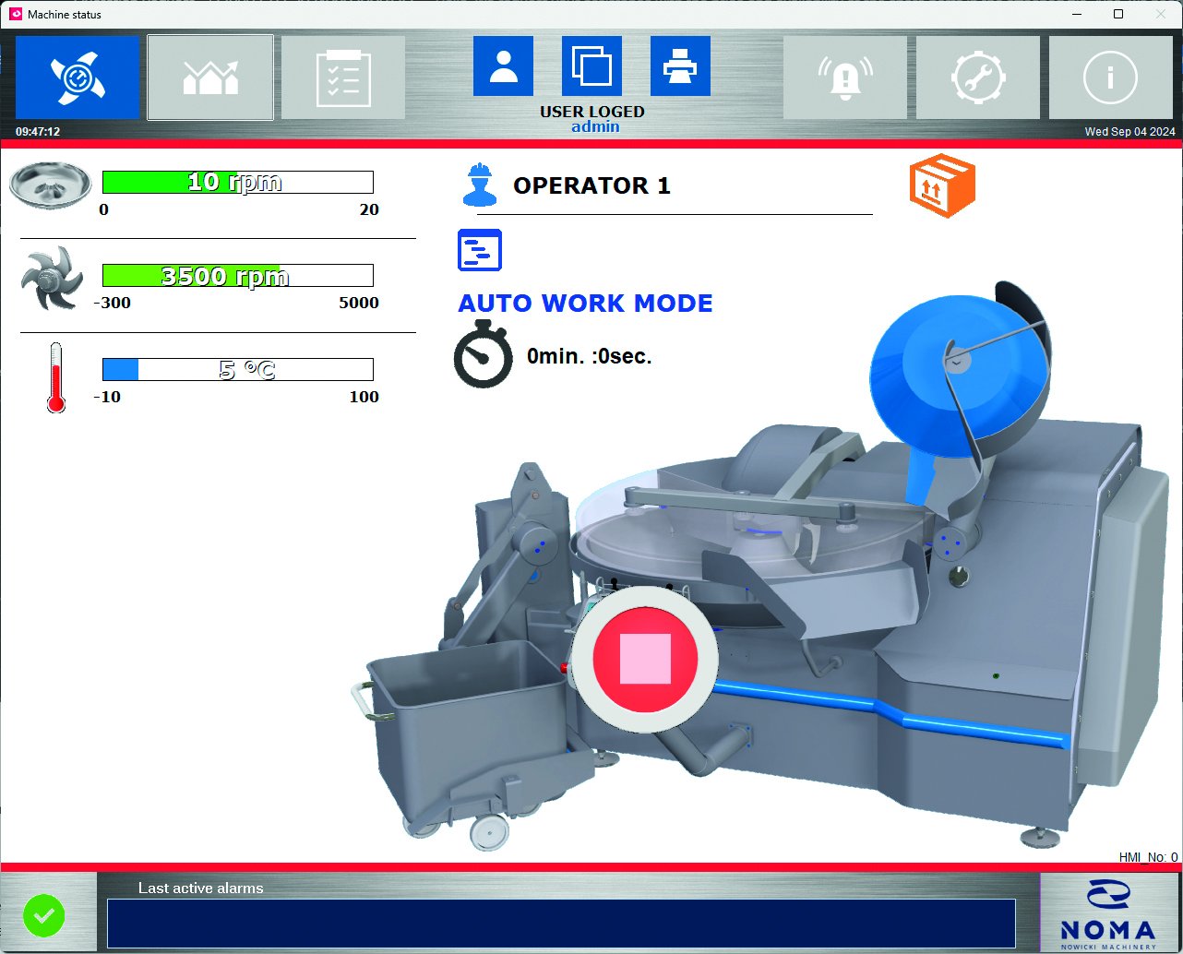The image size is (1183, 954).
Task: Switch to the statistics chart tab
Action: coord(210,78)
